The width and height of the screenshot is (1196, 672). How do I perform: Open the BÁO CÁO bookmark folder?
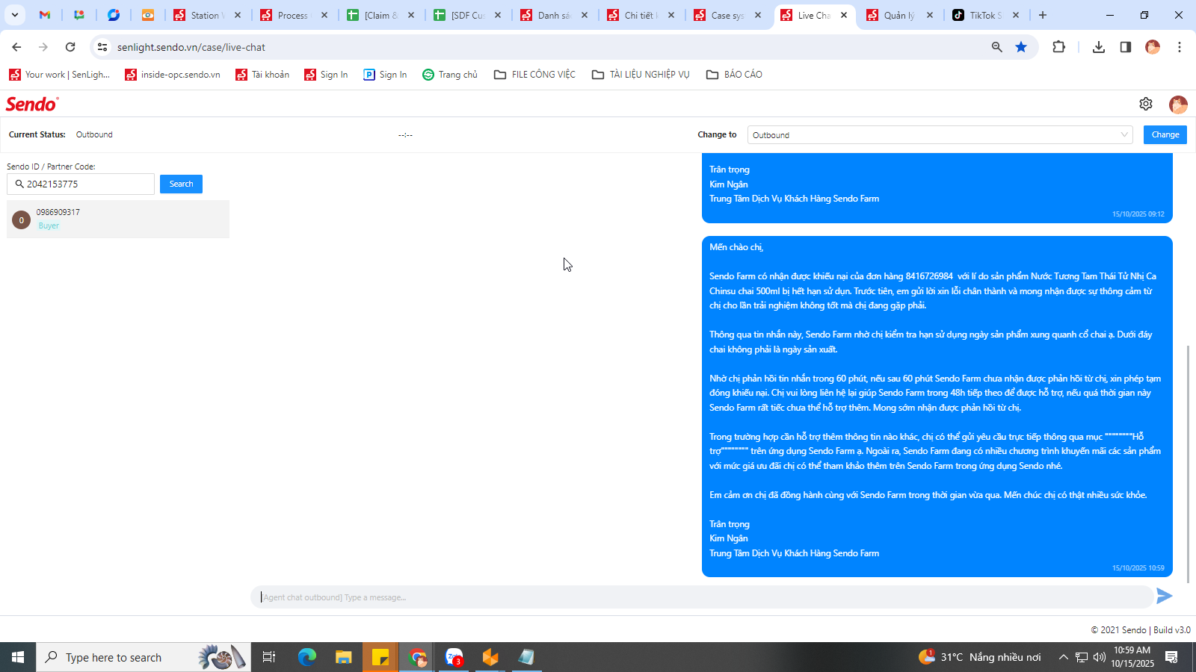[734, 75]
